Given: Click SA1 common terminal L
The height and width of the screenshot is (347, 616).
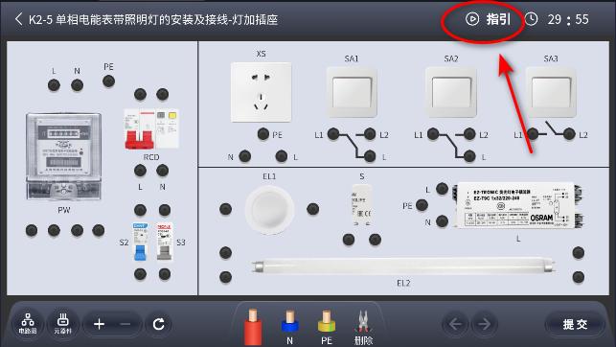Looking at the screenshot, I should tap(370, 156).
